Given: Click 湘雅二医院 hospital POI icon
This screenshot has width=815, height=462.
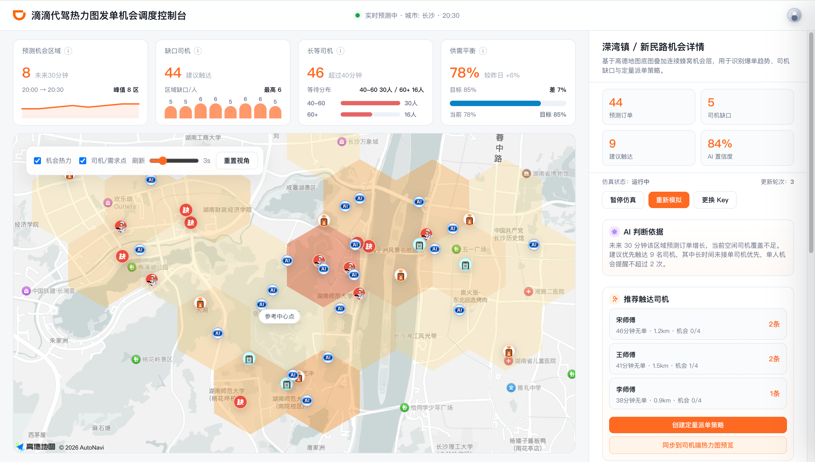Looking at the screenshot, I should point(528,291).
